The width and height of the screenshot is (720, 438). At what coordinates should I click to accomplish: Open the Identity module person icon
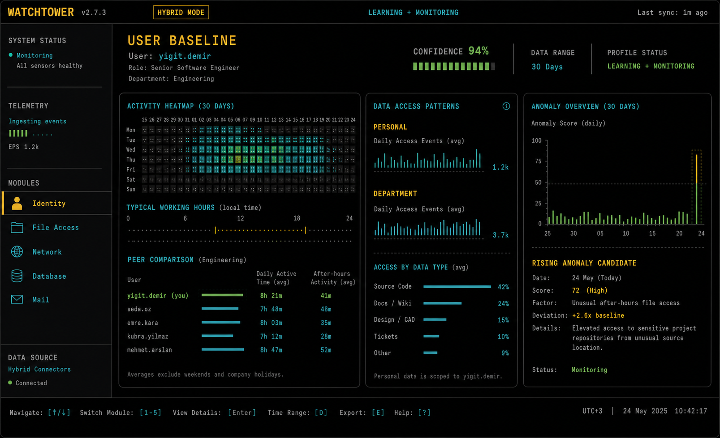point(17,203)
